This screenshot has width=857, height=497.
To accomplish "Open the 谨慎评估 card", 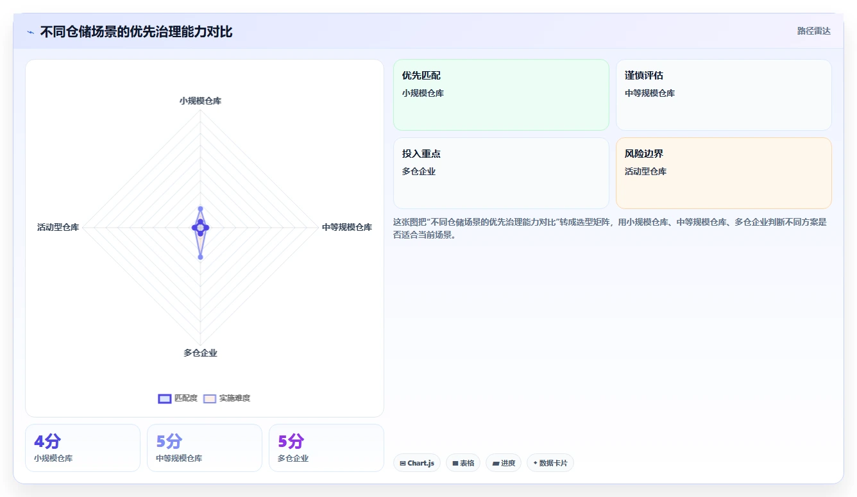I will (724, 95).
